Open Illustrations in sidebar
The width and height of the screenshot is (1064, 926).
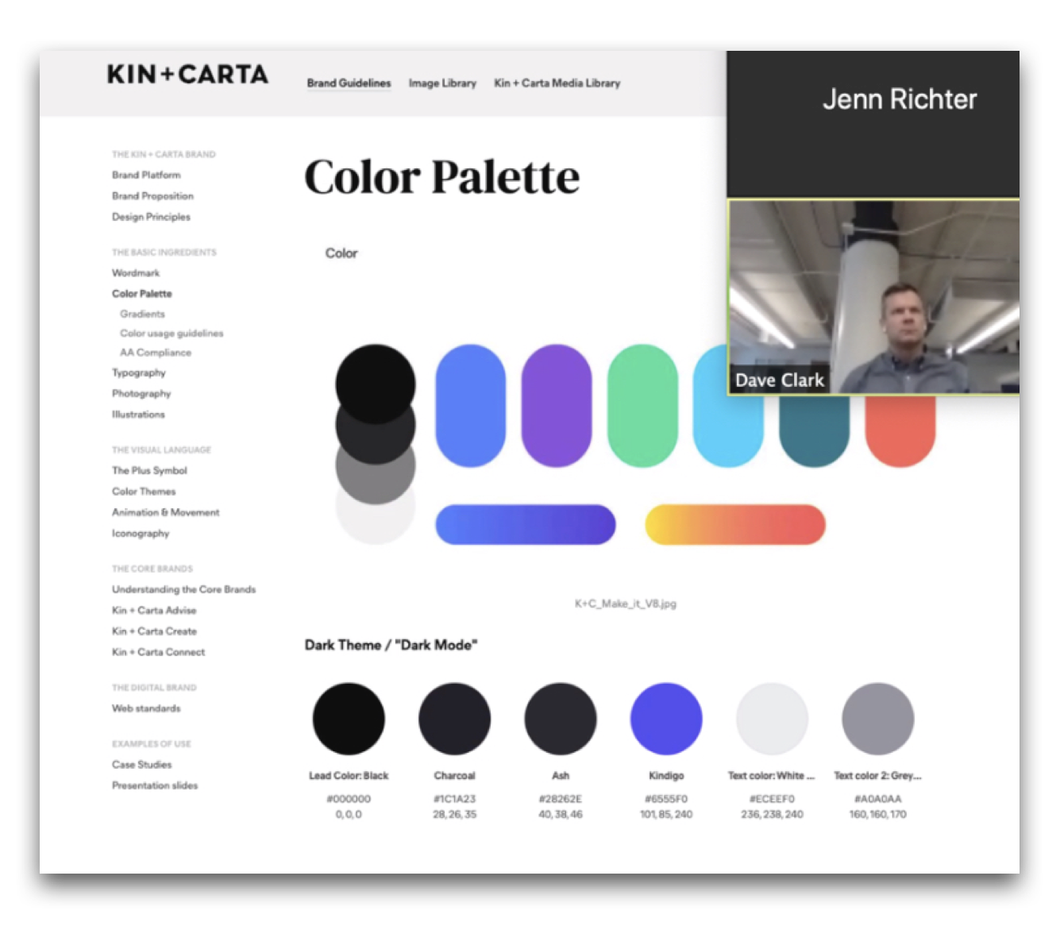tap(138, 415)
